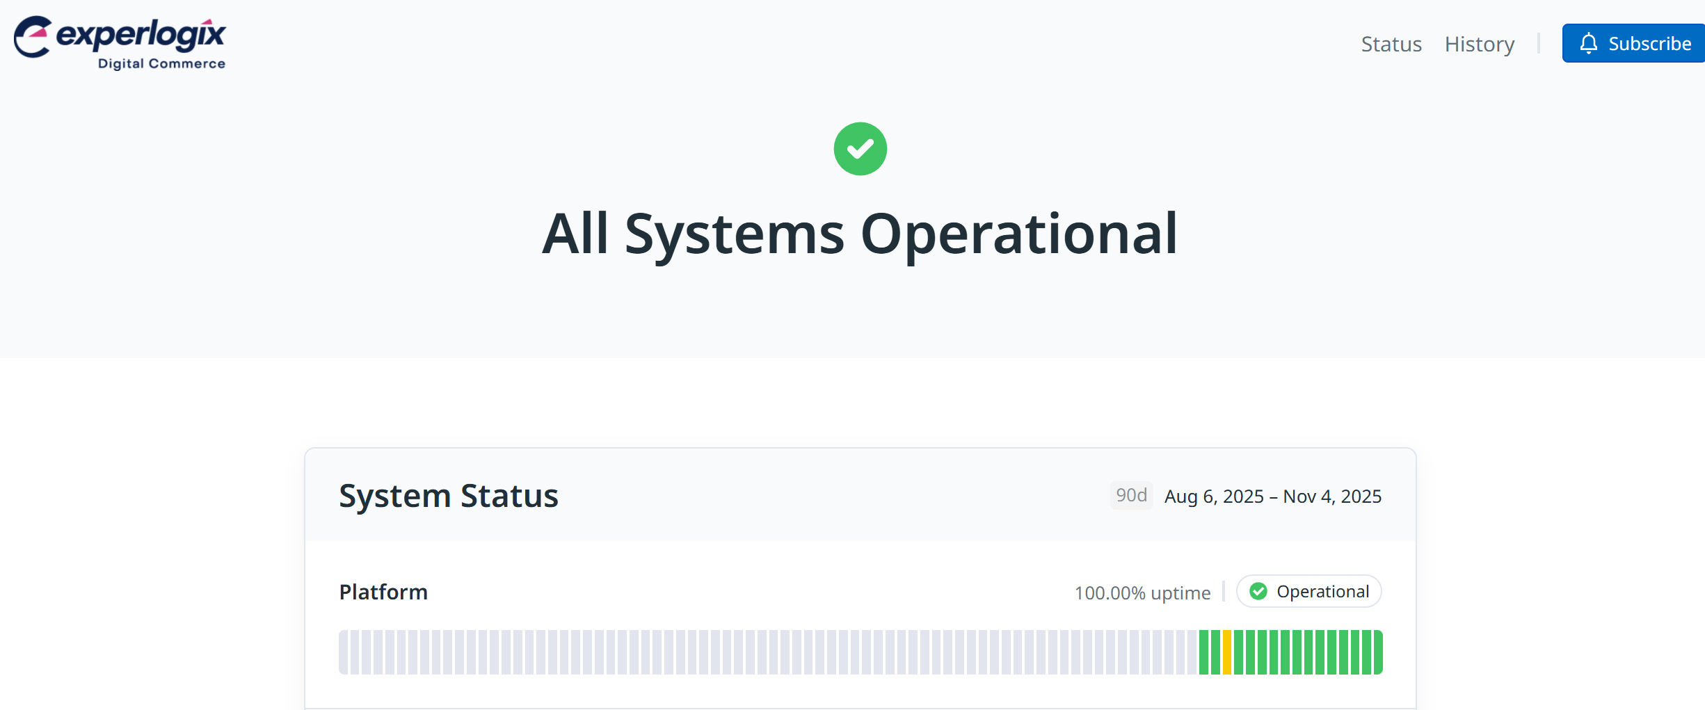This screenshot has height=710, width=1705.
Task: Click the large green checkmark status icon
Action: point(860,149)
